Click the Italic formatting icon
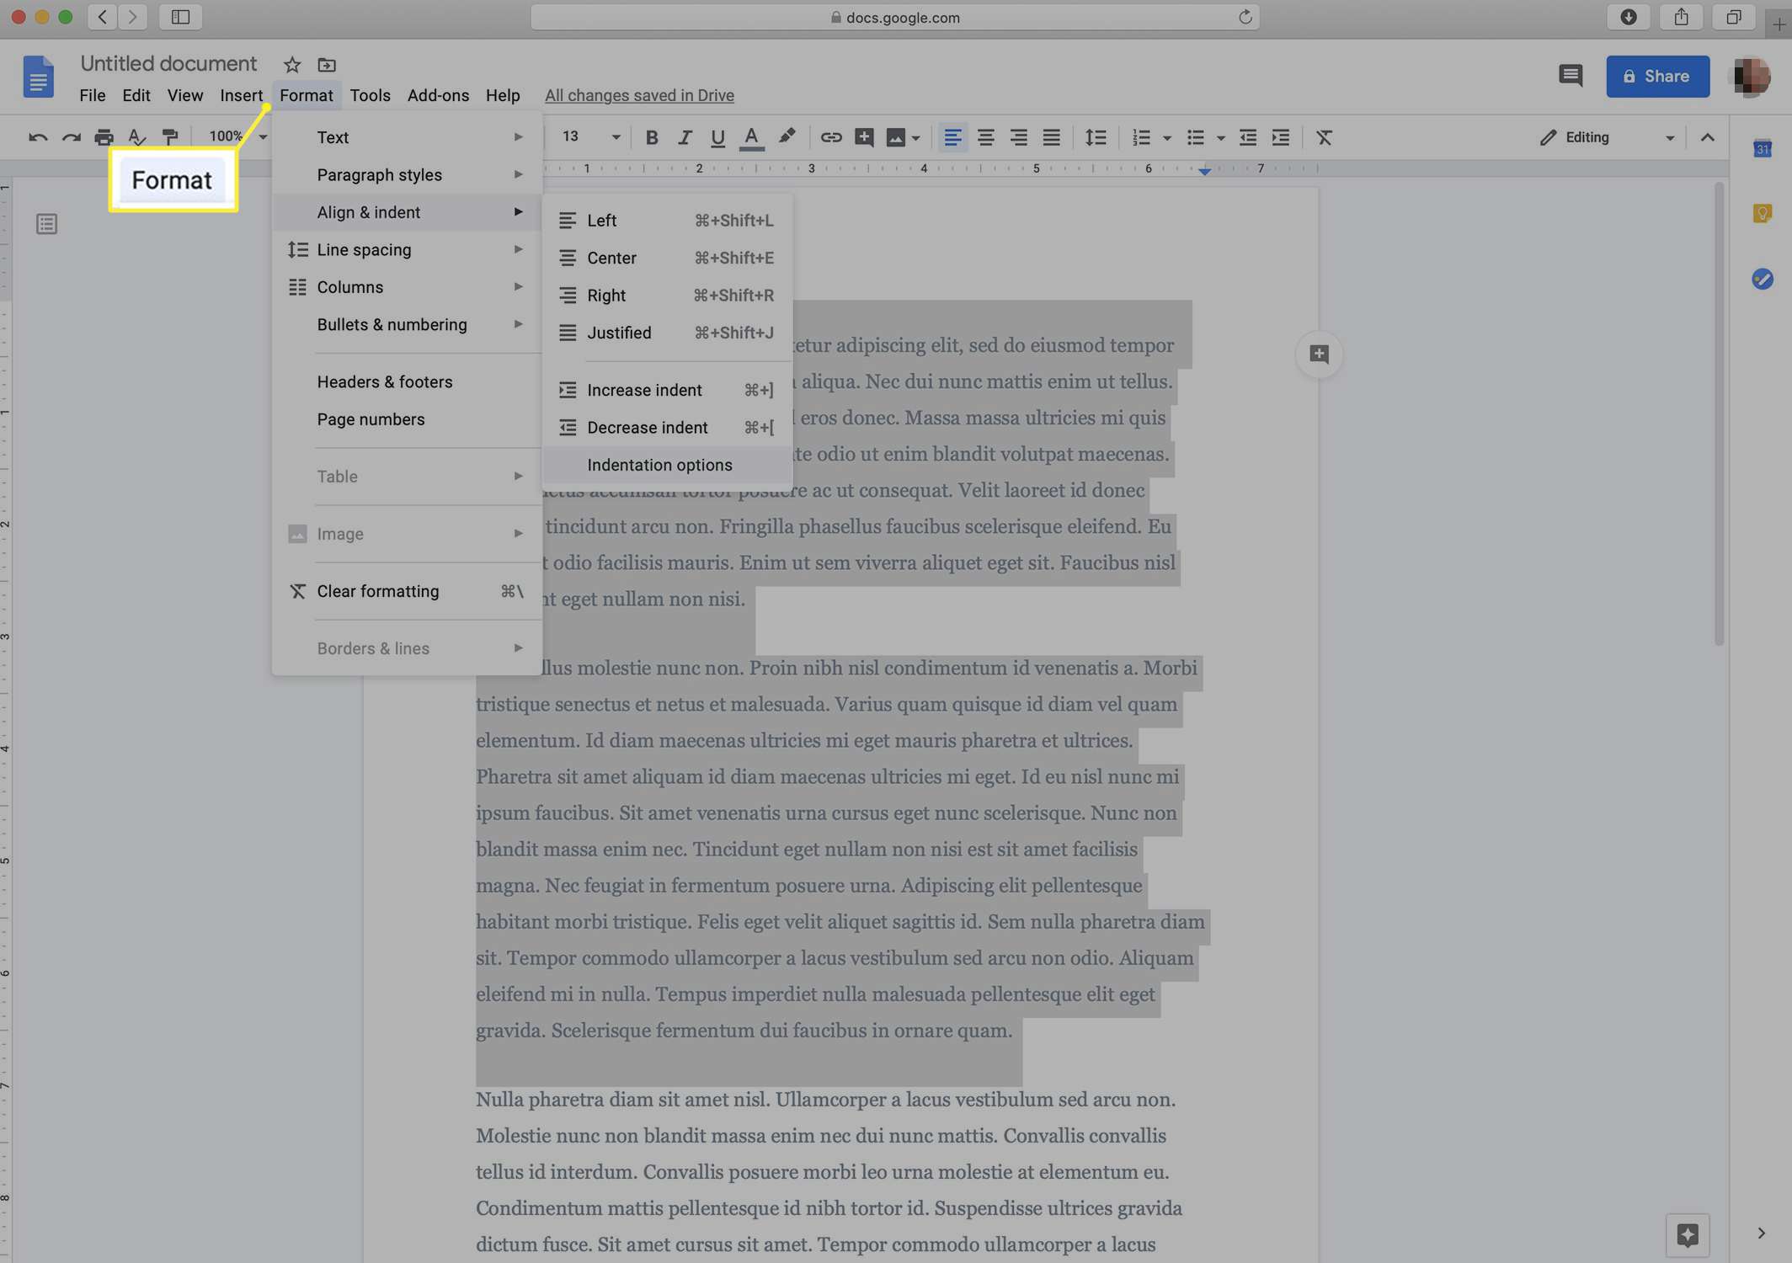Image resolution: width=1792 pixels, height=1263 pixels. pos(684,136)
